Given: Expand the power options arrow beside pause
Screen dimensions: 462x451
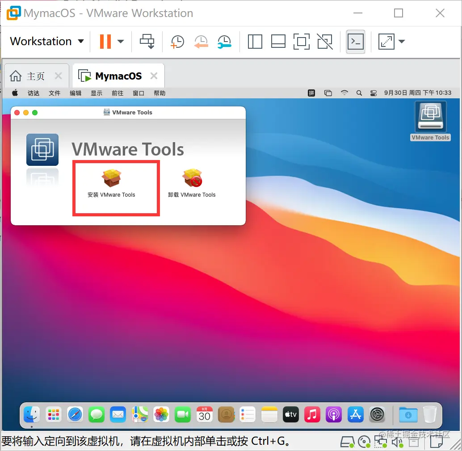Looking at the screenshot, I should 121,42.
